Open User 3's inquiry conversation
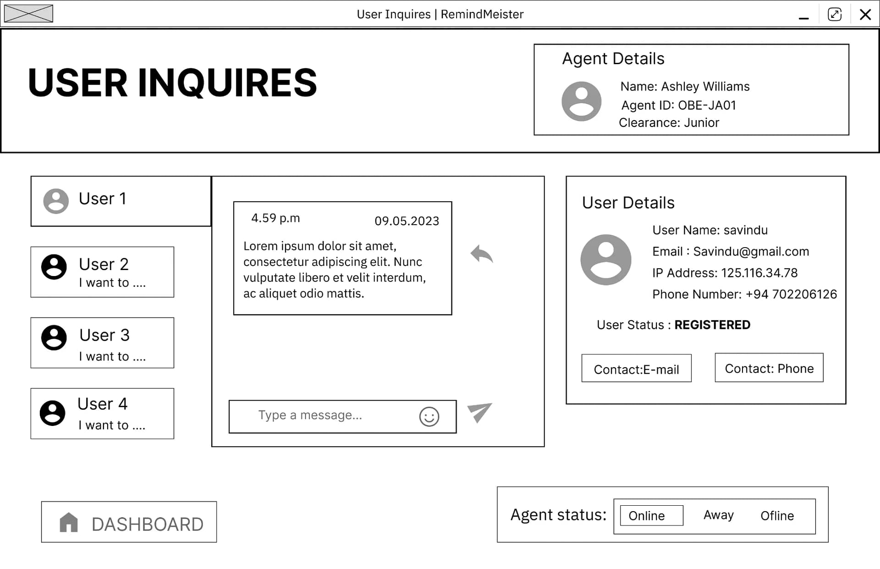880x569 pixels. (102, 343)
